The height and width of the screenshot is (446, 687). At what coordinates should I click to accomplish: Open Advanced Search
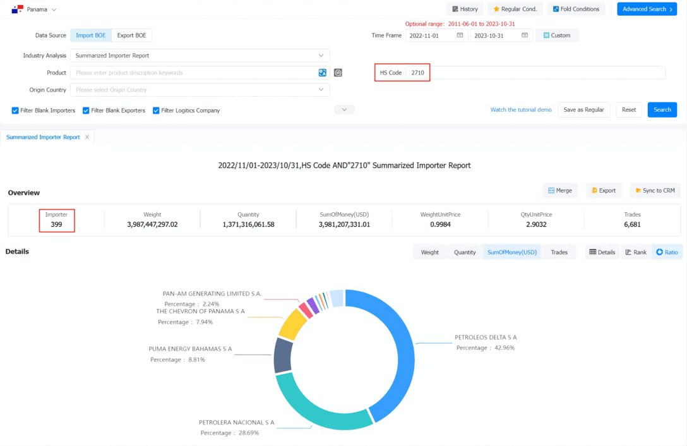[x=647, y=9]
